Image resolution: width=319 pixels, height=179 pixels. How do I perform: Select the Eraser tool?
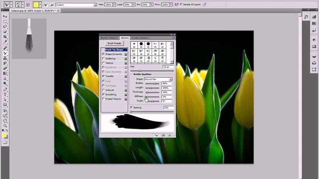(5, 69)
